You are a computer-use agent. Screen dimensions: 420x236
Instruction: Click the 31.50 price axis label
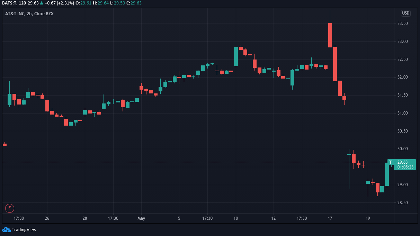click(x=402, y=95)
